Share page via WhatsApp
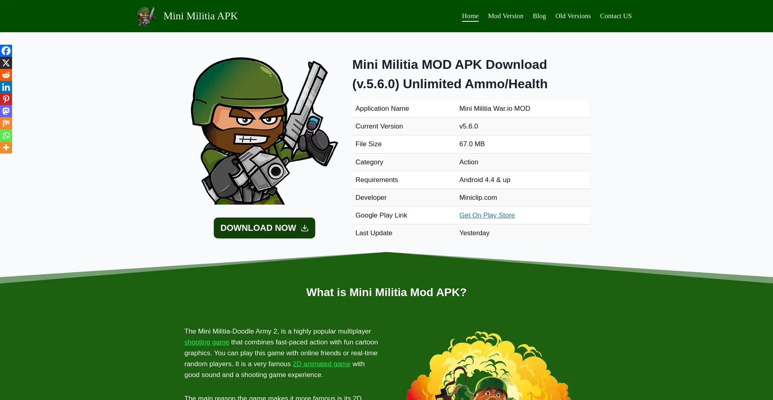The width and height of the screenshot is (773, 400). (6, 135)
